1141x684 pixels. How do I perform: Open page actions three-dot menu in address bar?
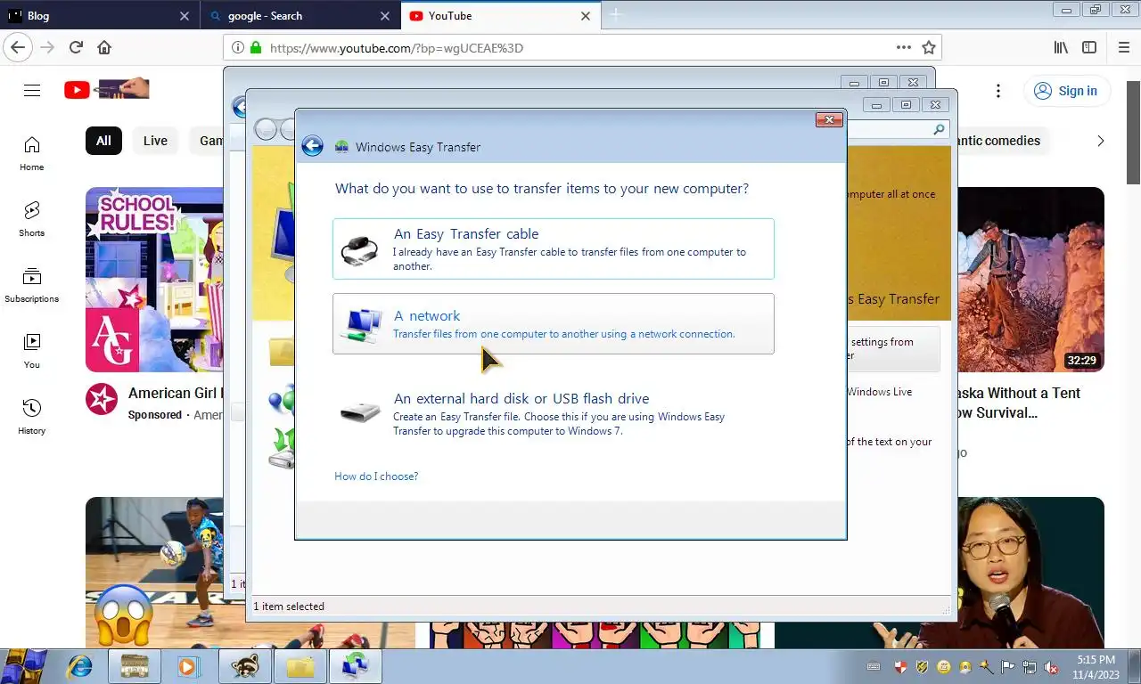pyautogui.click(x=904, y=47)
